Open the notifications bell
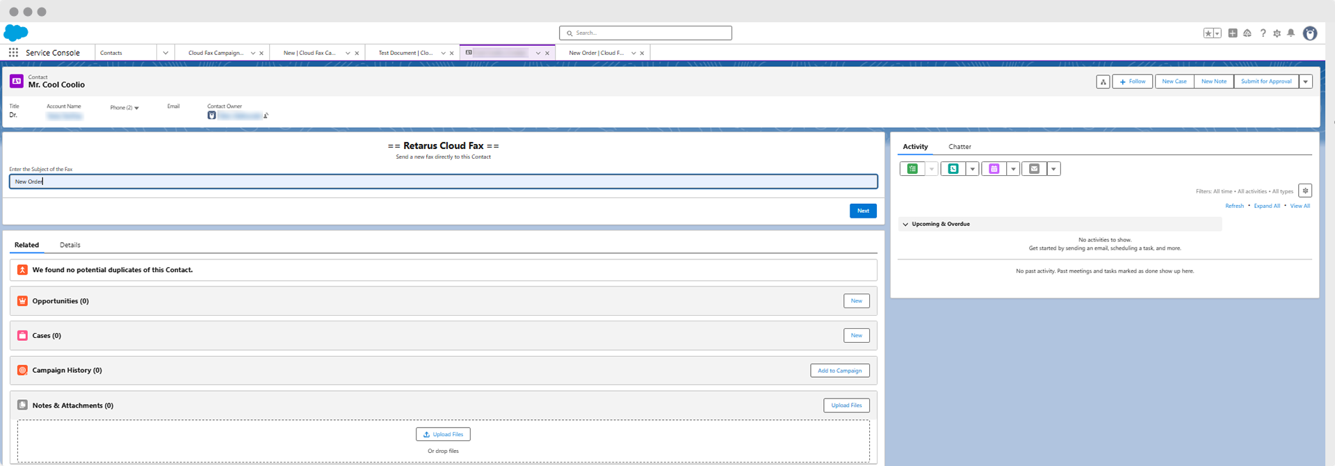1335x466 pixels. [1290, 33]
